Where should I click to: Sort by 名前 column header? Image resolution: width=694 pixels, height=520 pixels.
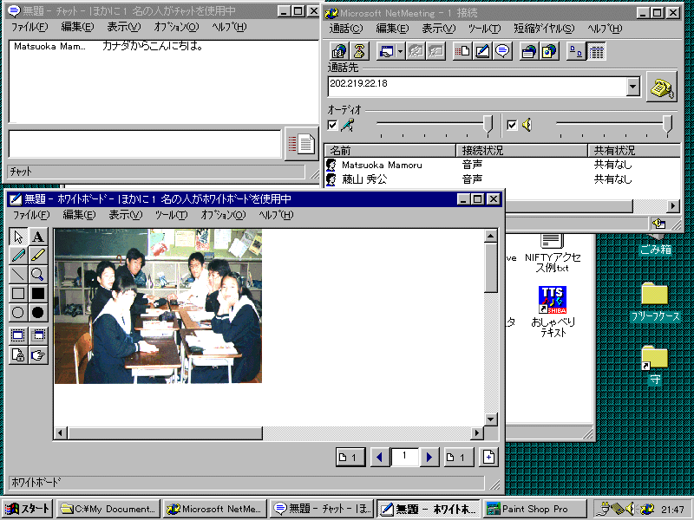(x=390, y=150)
